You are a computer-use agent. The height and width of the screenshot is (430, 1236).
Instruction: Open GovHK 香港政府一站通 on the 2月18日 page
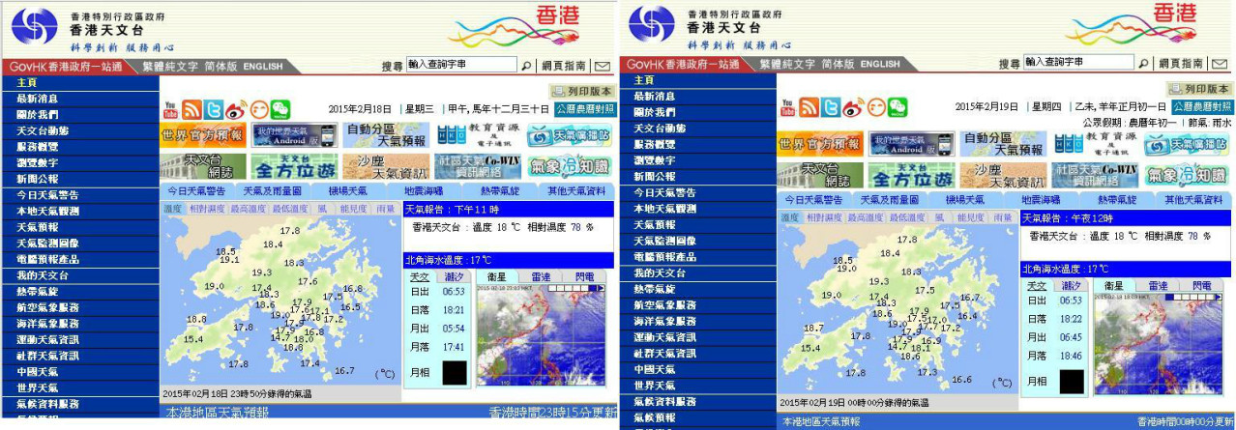[x=66, y=67]
